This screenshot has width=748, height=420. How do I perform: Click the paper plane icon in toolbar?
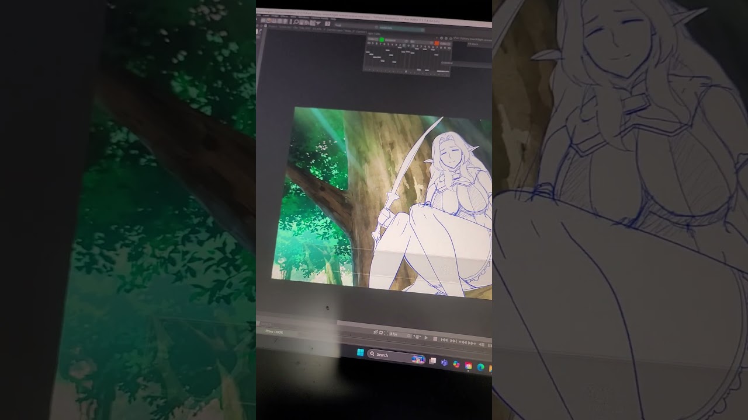[x=318, y=24]
